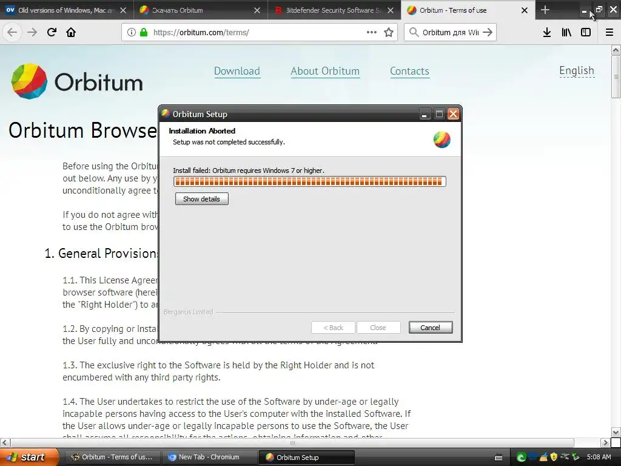Viewport: 621px width, 466px height.
Task: Open a new browser tab
Action: (545, 10)
